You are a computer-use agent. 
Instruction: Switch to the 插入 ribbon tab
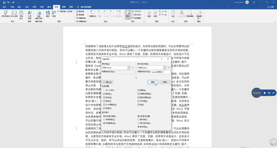19,7
